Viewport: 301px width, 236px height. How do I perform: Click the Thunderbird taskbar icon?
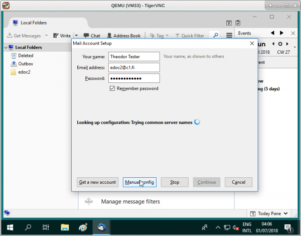pyautogui.click(x=101, y=227)
